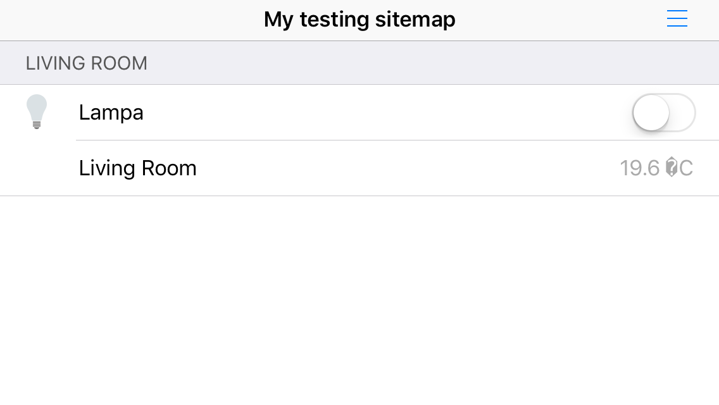Tap the light bulb icon beside Lampa

(37, 112)
